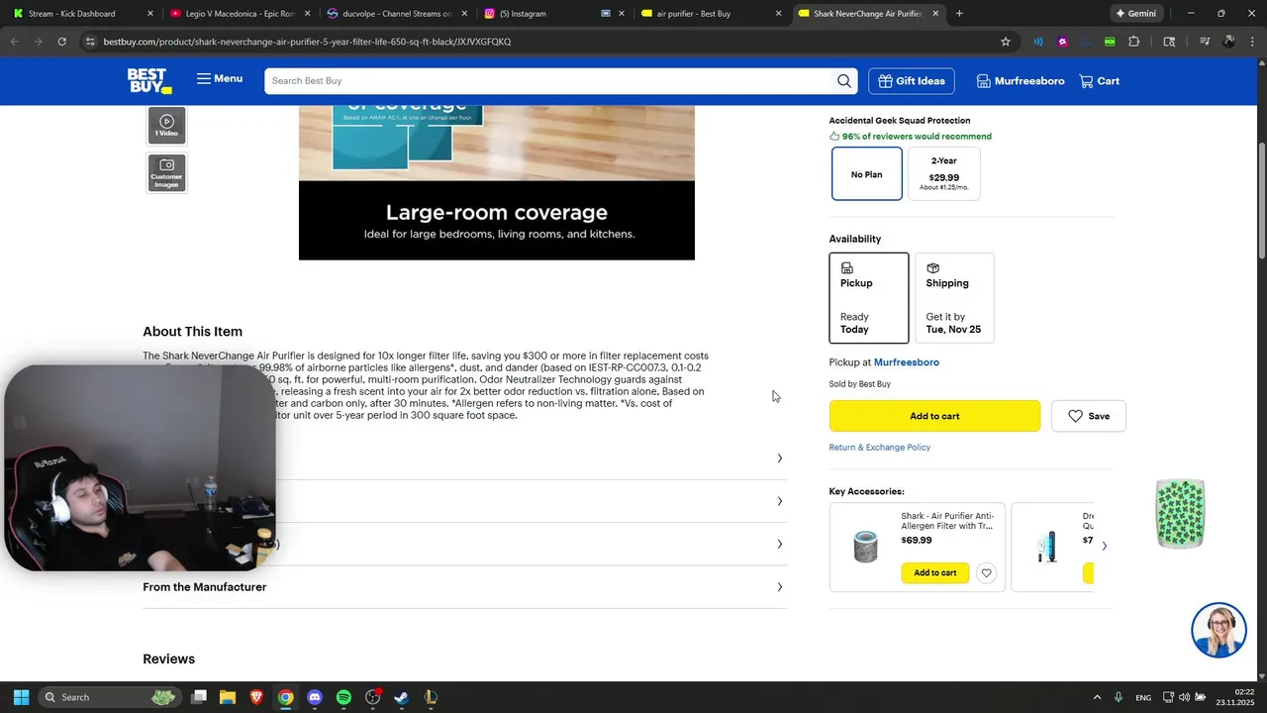1267x713 pixels.
Task: Open a new browser tab
Action: pos(959,14)
